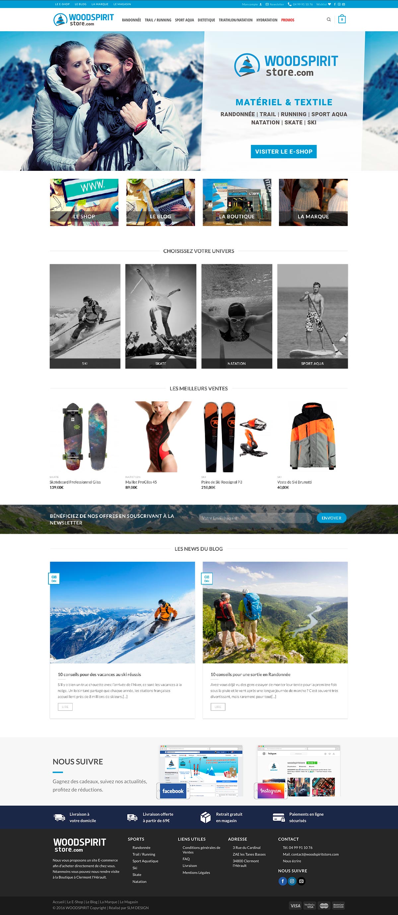Click LIRE under the ski vacances article
Screen dimensions: 398x915
point(65,707)
